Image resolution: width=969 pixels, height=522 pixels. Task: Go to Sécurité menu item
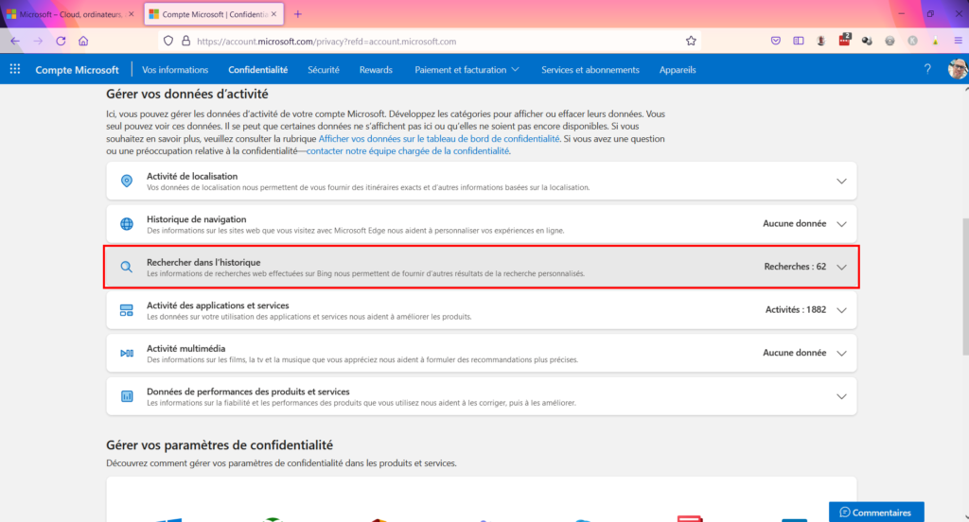click(324, 70)
